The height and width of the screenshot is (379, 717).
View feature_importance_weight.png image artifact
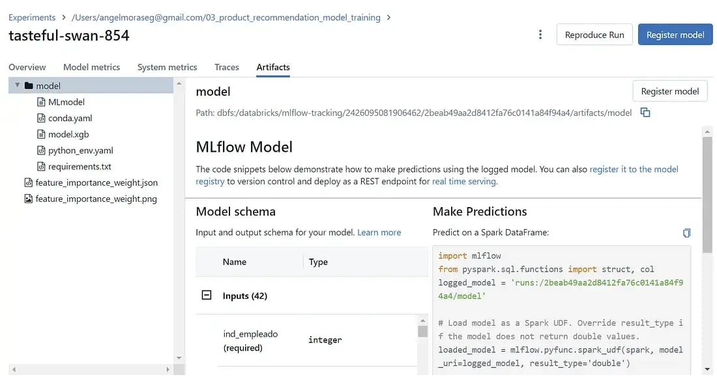click(96, 199)
